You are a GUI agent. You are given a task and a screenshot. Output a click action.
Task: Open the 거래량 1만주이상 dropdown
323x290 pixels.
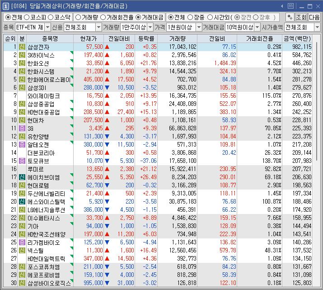point(150,27)
